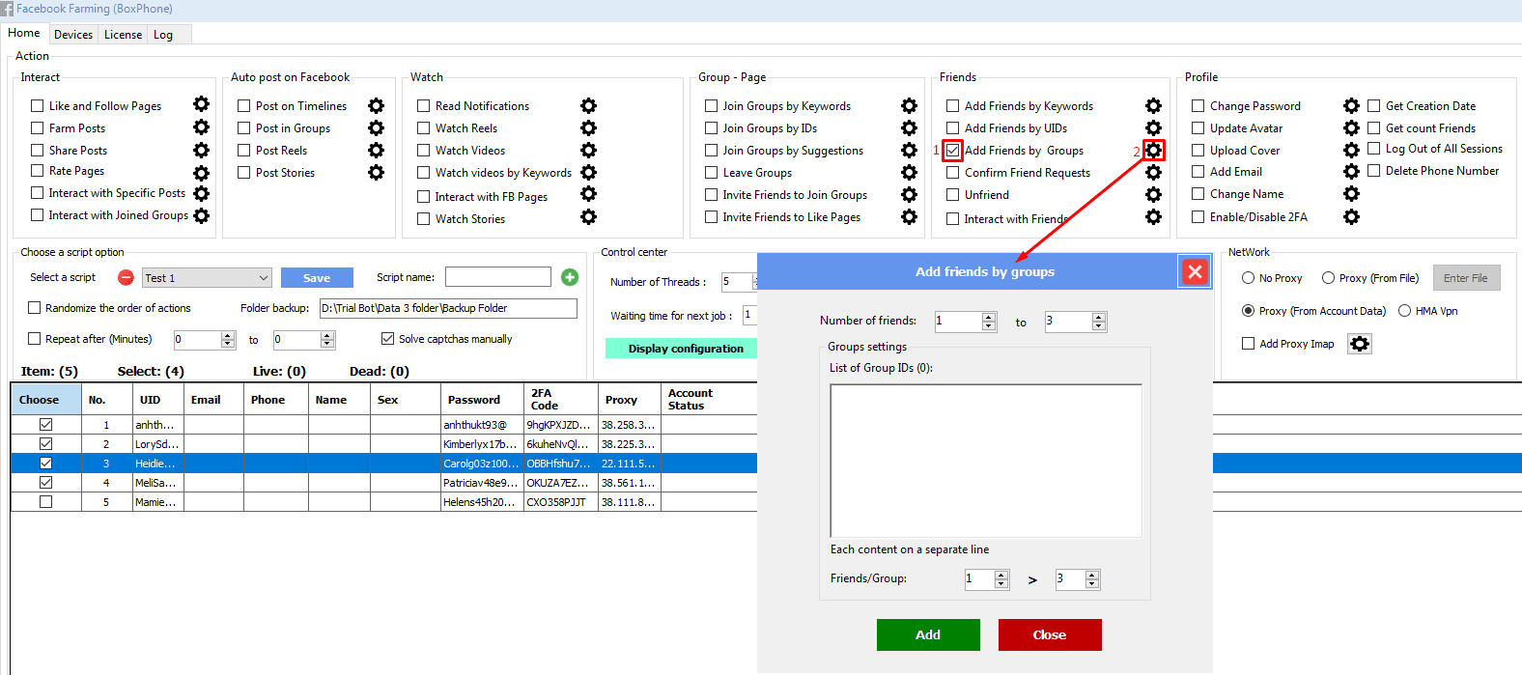Click Save script button
1522x675 pixels.
pos(317,278)
